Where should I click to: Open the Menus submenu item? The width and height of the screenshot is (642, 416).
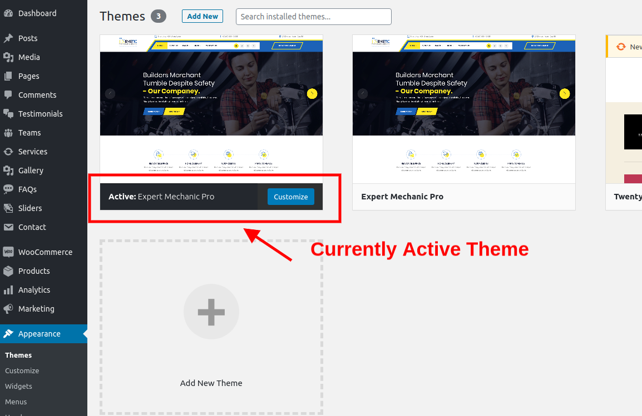point(16,402)
